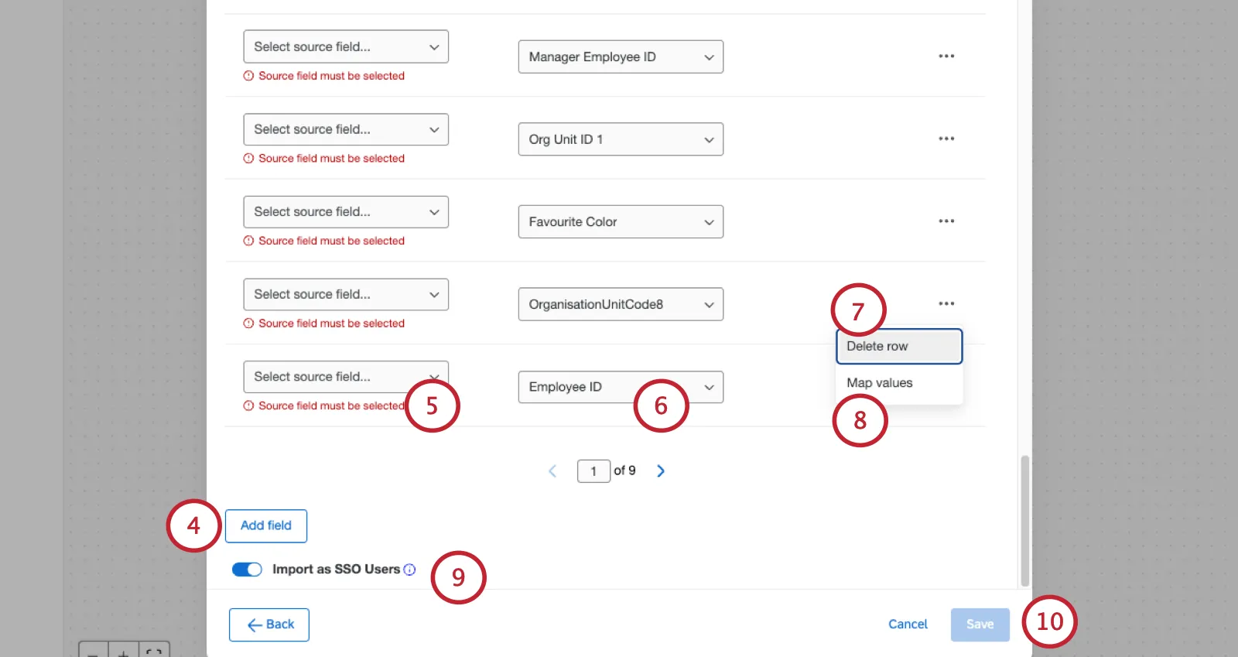Choose Delete row from the context menu
This screenshot has height=657, width=1238.
899,347
